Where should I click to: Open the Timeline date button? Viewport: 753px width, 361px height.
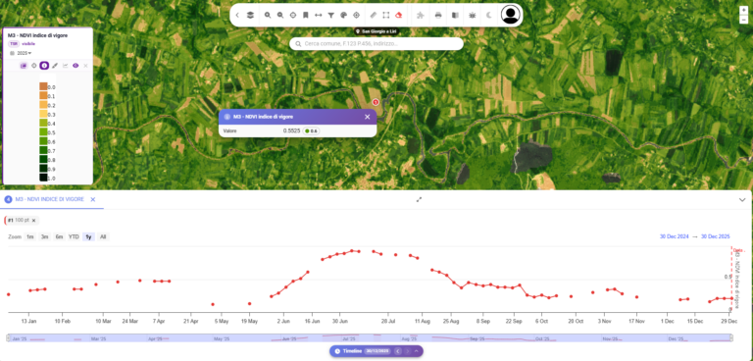[x=363, y=351]
